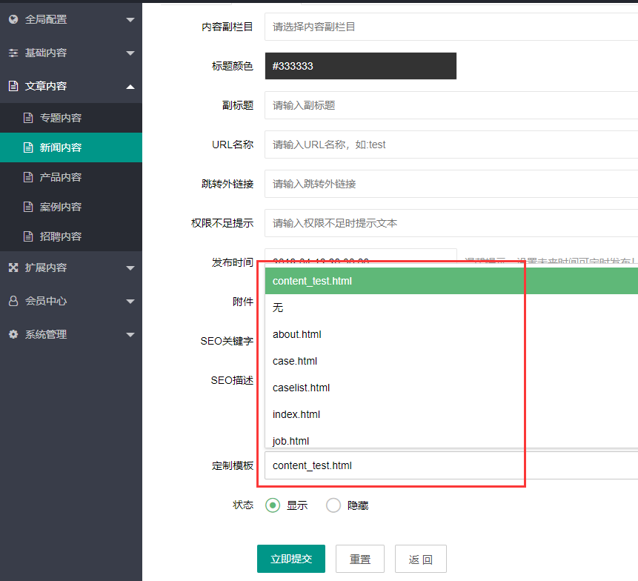
Task: Choose about.html from template list
Action: (x=297, y=334)
